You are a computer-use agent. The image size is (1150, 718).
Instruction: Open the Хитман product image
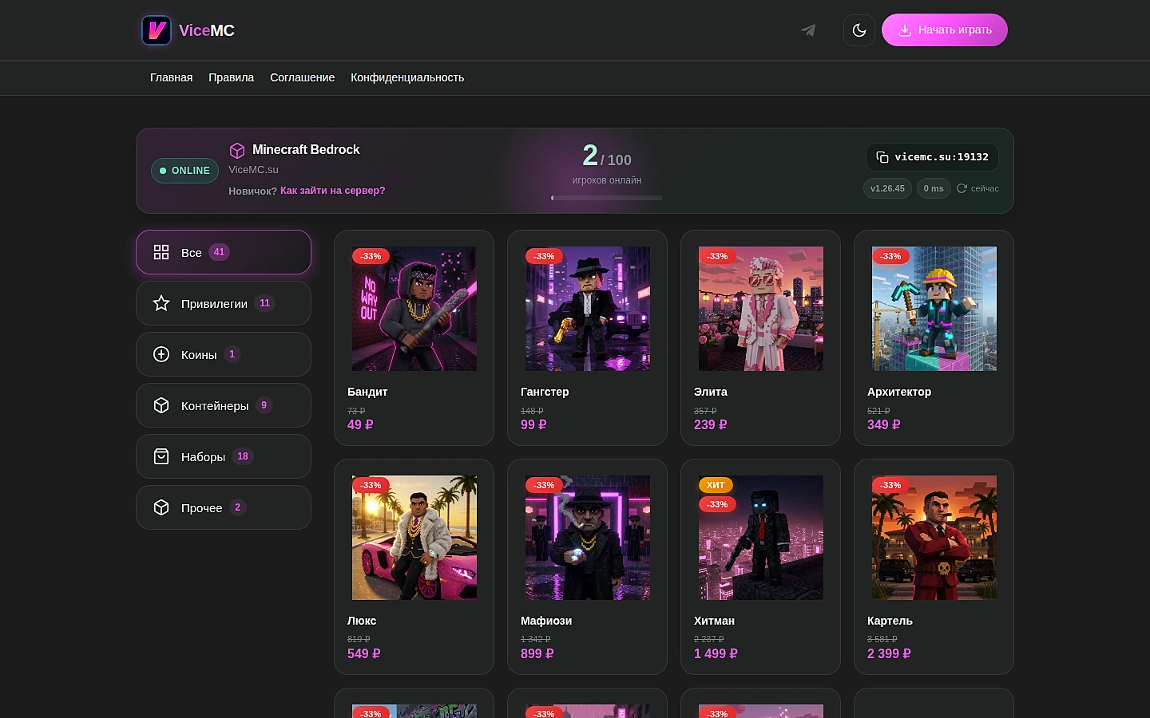coord(761,538)
